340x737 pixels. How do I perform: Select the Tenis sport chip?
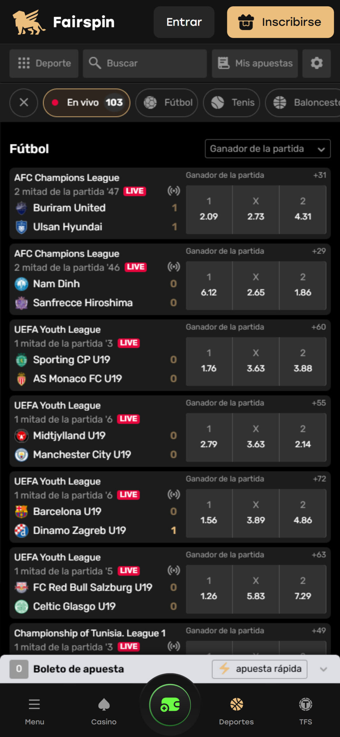coord(231,102)
